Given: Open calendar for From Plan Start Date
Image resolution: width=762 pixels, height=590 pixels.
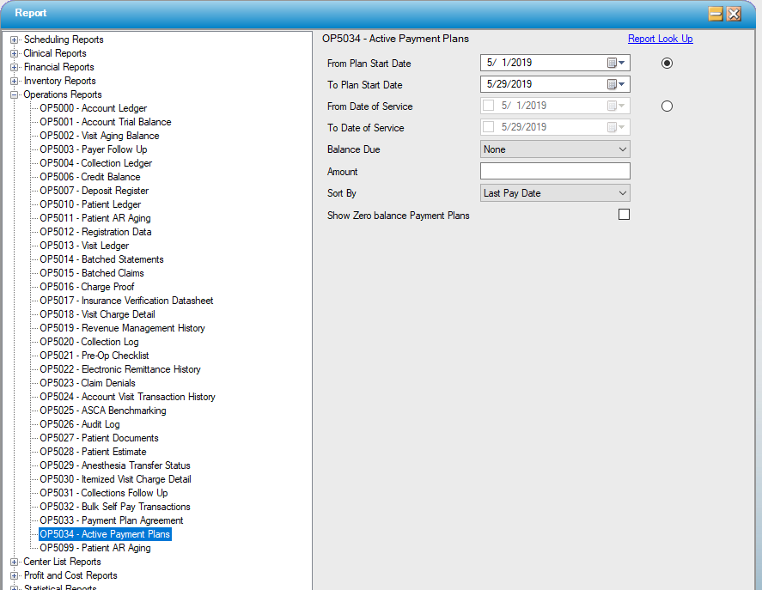Looking at the screenshot, I should [x=617, y=63].
